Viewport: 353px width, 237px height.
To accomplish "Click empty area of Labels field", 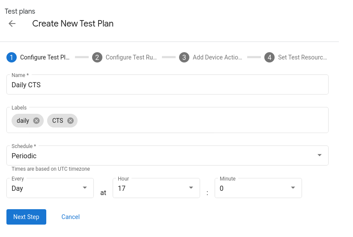I will pyautogui.click(x=201, y=121).
